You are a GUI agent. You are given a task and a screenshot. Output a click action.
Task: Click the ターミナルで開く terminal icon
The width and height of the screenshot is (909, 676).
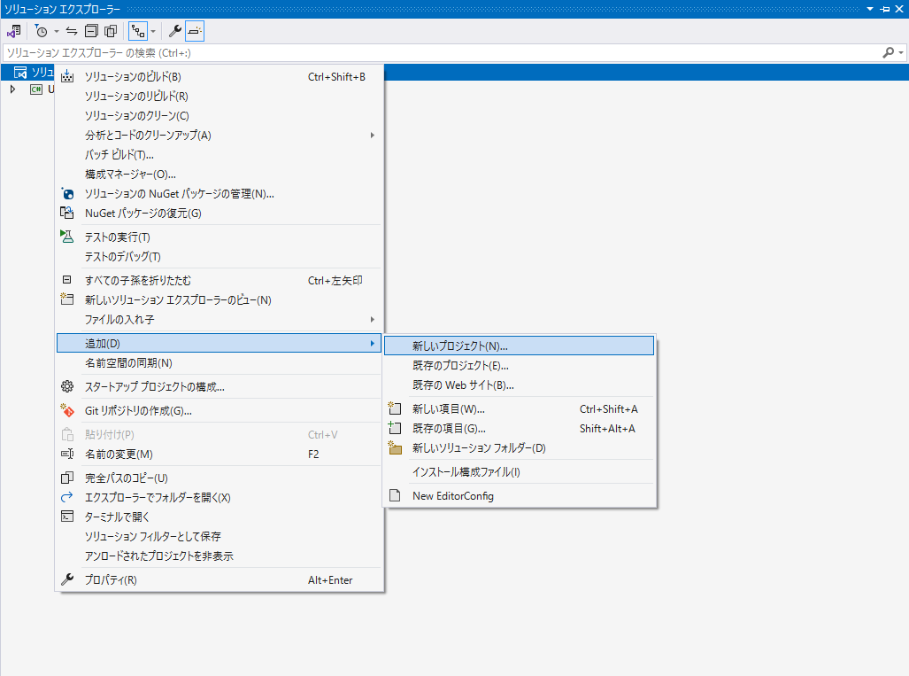(67, 517)
